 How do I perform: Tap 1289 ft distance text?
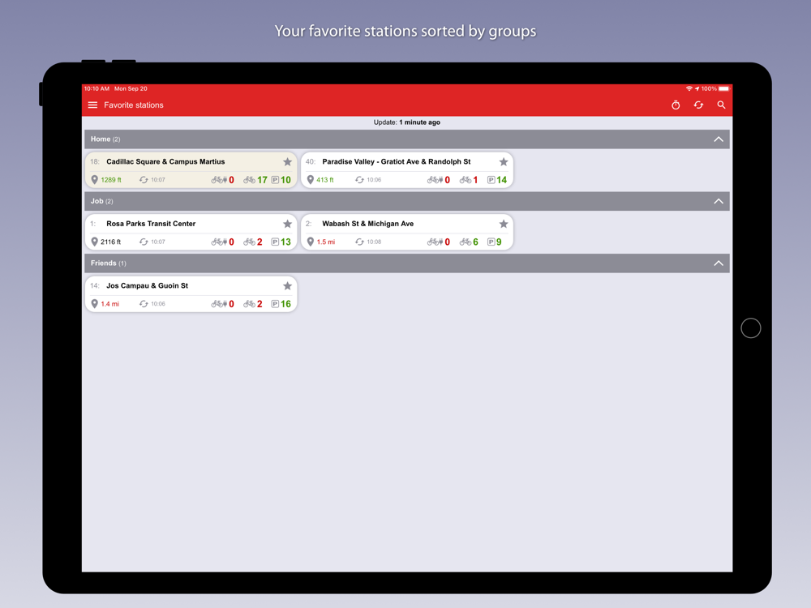(x=111, y=180)
